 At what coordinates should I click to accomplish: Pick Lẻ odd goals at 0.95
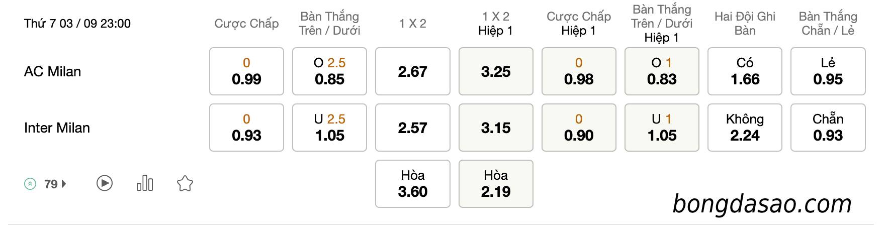[828, 71]
